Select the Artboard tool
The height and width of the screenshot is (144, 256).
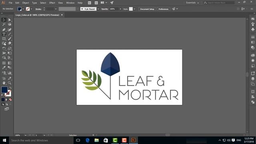(x=4, y=78)
